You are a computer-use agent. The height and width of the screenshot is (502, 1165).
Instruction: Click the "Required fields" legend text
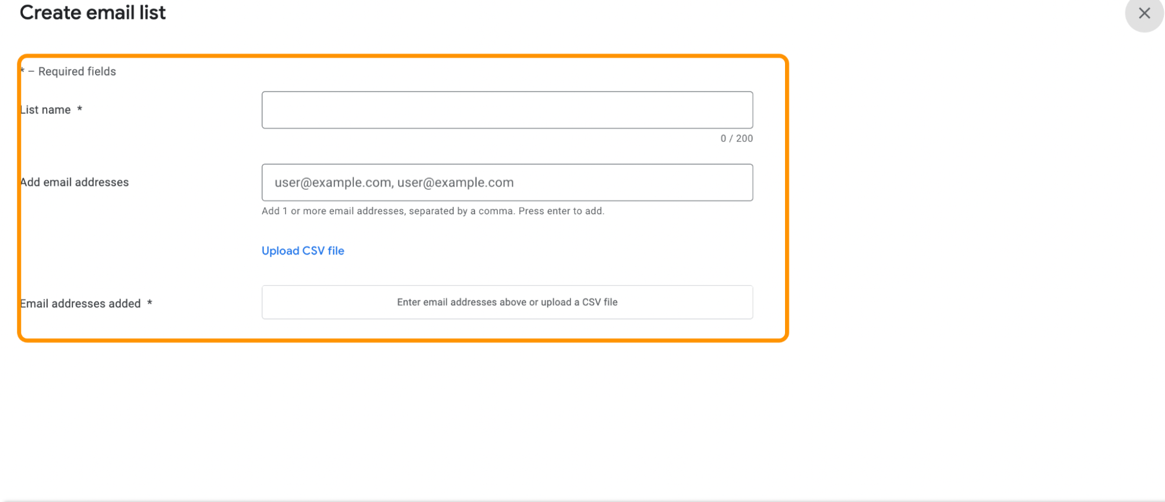[x=77, y=72]
